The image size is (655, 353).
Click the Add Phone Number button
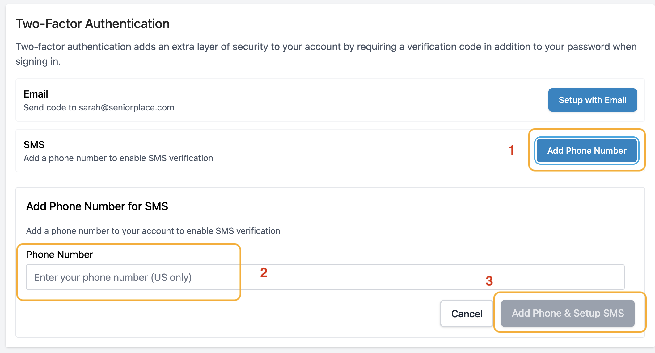[587, 151]
